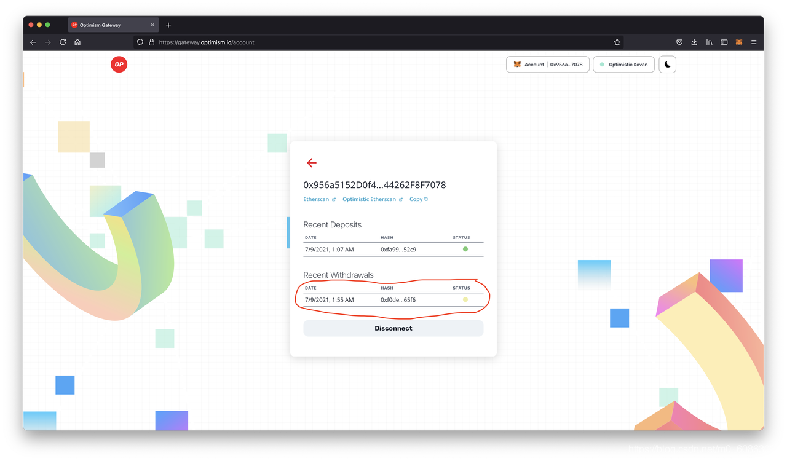
Task: Click the deposits DATE column header
Action: click(x=310, y=238)
